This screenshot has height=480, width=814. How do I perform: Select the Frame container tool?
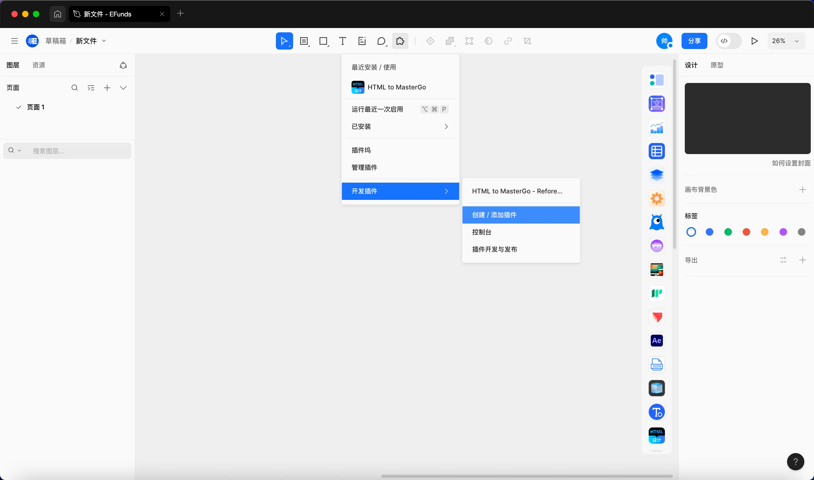(x=304, y=41)
